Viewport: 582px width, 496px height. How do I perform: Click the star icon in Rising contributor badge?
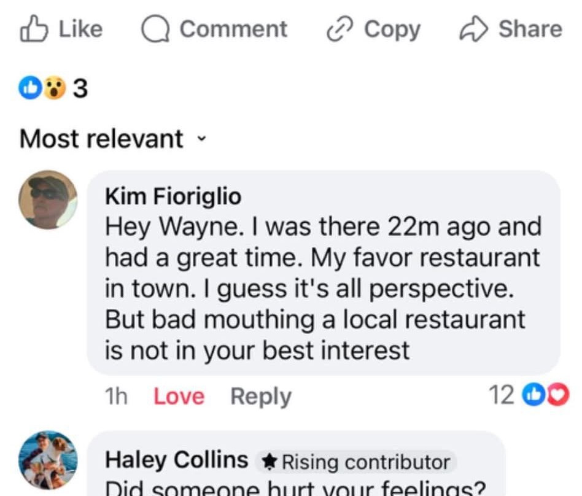click(268, 461)
